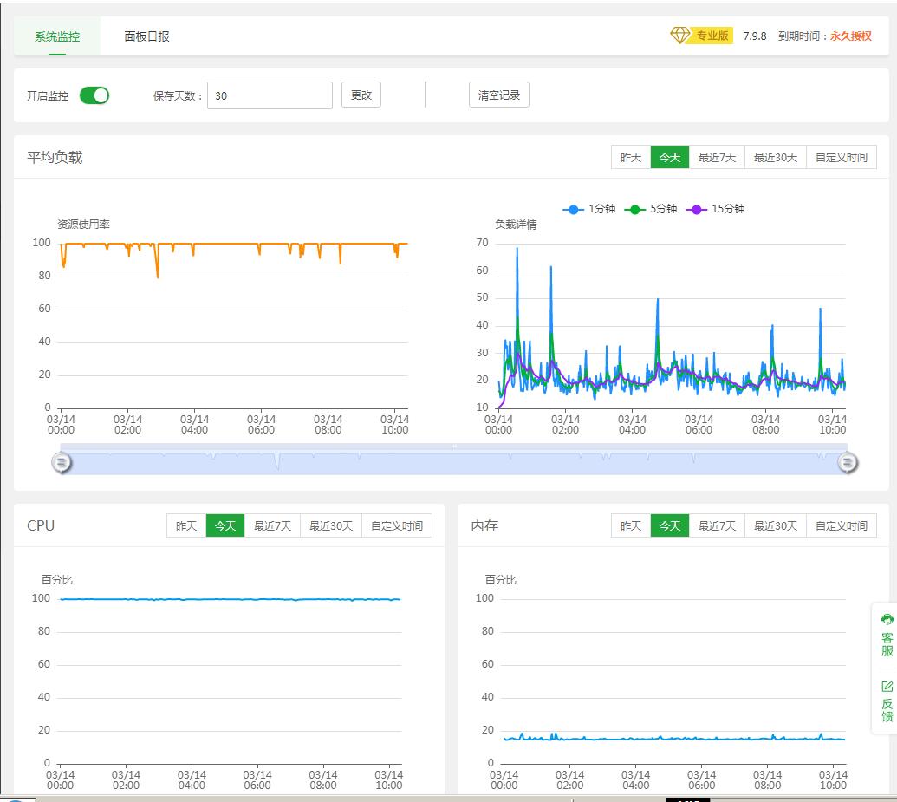Select 最近7天 in 内存 panel

(x=717, y=525)
